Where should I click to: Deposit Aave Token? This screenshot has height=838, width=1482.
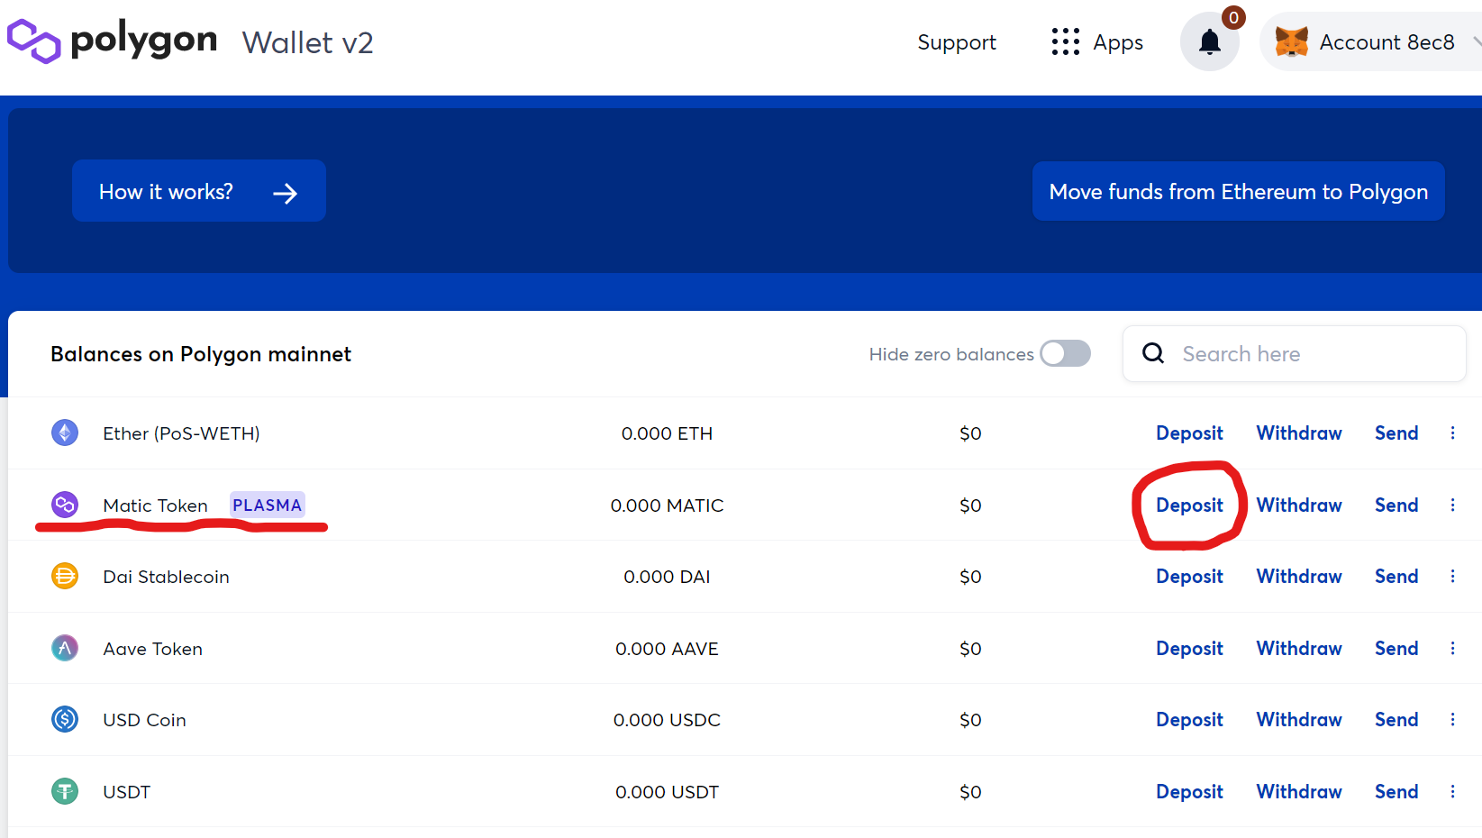1189,649
